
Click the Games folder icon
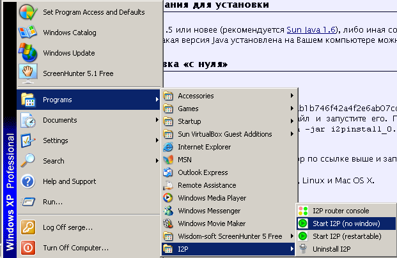(x=168, y=109)
